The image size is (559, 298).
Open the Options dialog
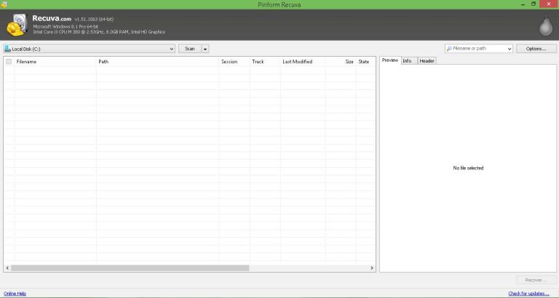pyautogui.click(x=536, y=49)
